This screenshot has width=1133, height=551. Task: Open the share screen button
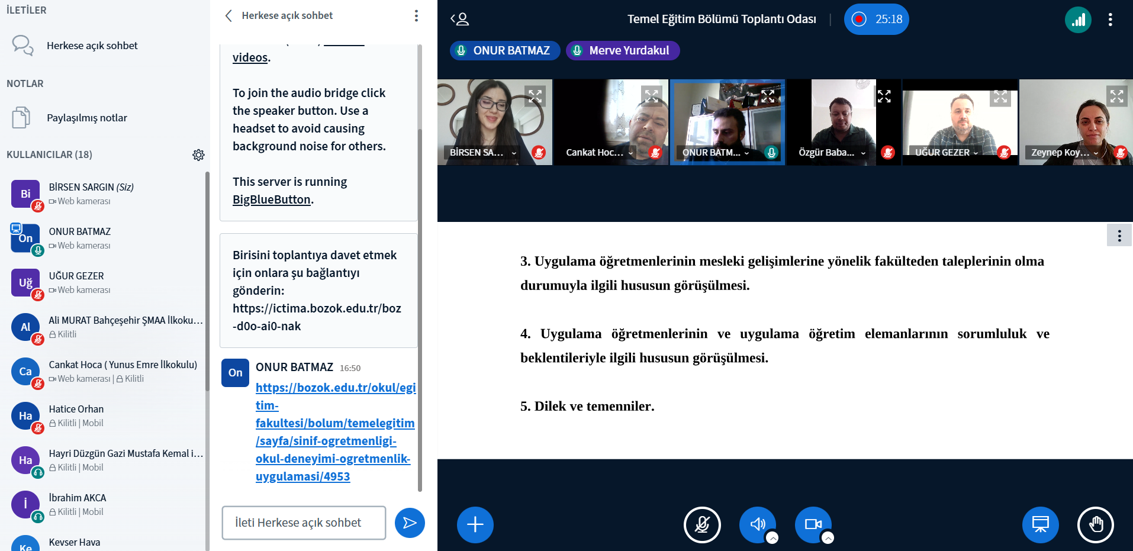tap(1040, 524)
